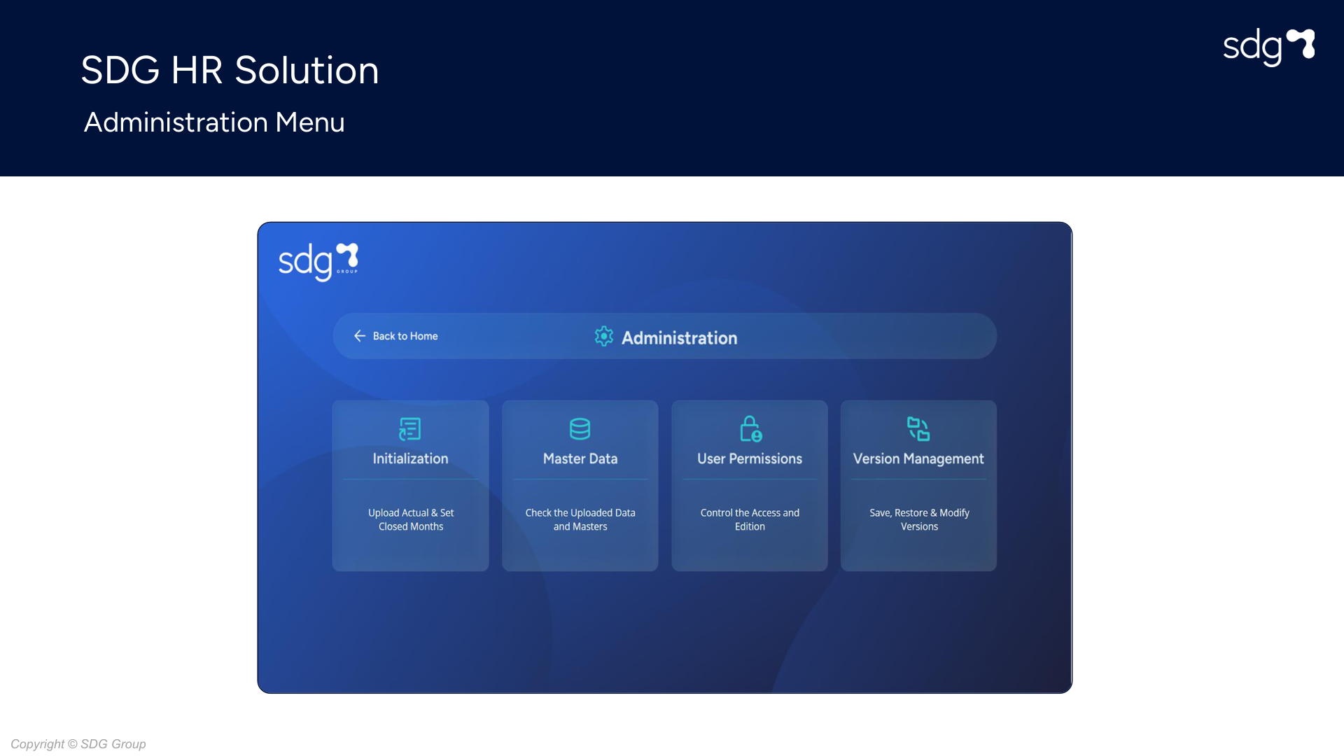
Task: Open the Initialization menu title
Action: (410, 458)
